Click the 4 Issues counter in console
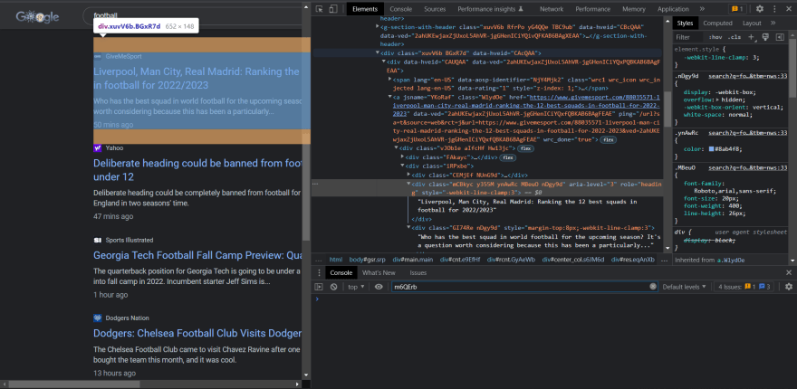The image size is (797, 389). tap(745, 287)
